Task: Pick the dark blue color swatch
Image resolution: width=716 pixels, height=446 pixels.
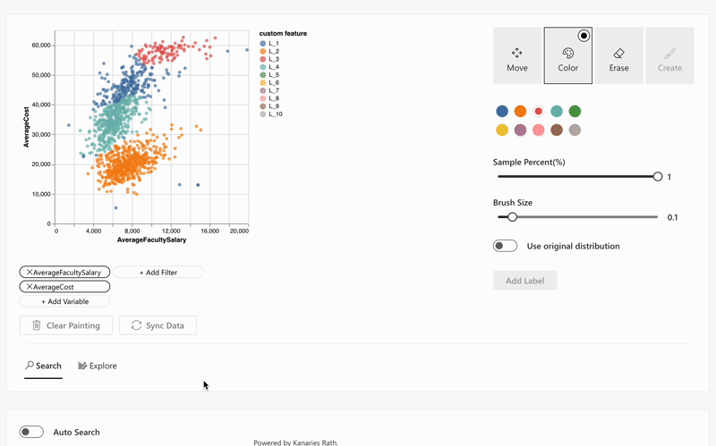Action: (x=502, y=112)
